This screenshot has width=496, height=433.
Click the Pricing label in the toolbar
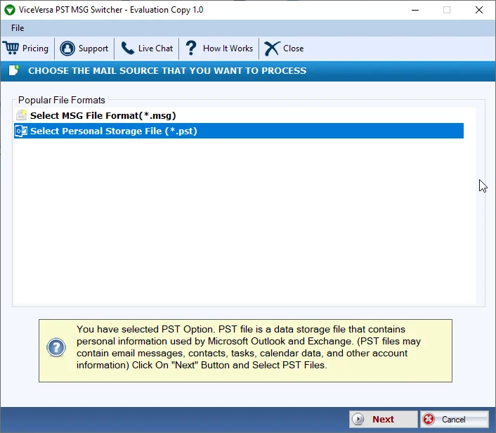coord(35,49)
